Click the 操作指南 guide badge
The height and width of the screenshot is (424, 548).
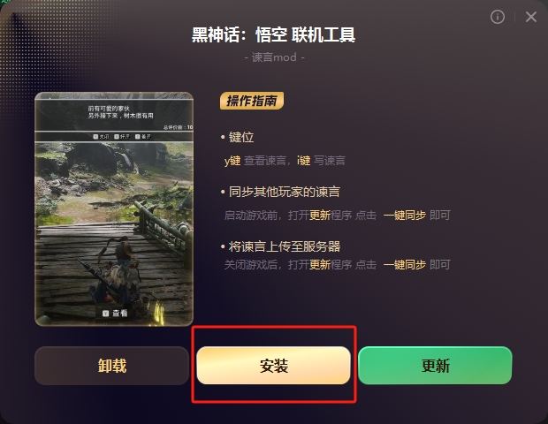[252, 101]
